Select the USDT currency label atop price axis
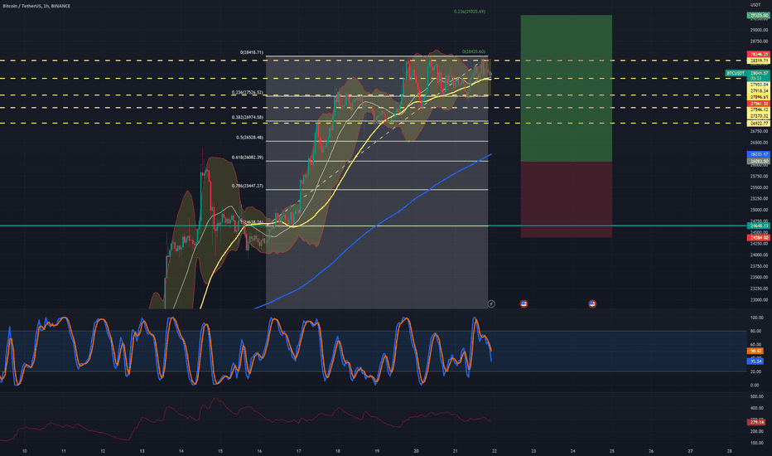 point(755,5)
